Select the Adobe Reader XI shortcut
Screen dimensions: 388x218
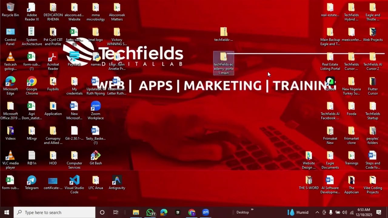pos(32,12)
